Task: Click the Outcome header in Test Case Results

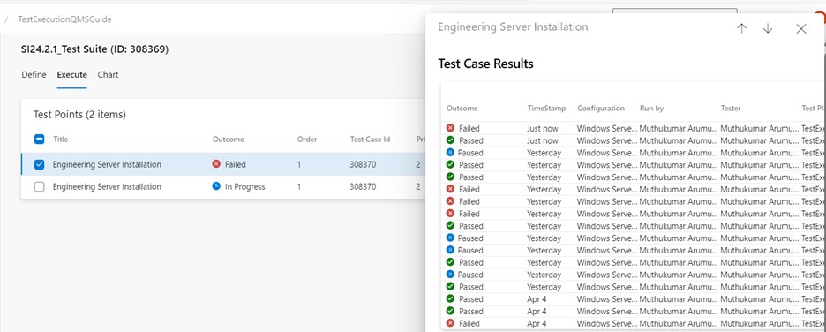Action: (462, 109)
